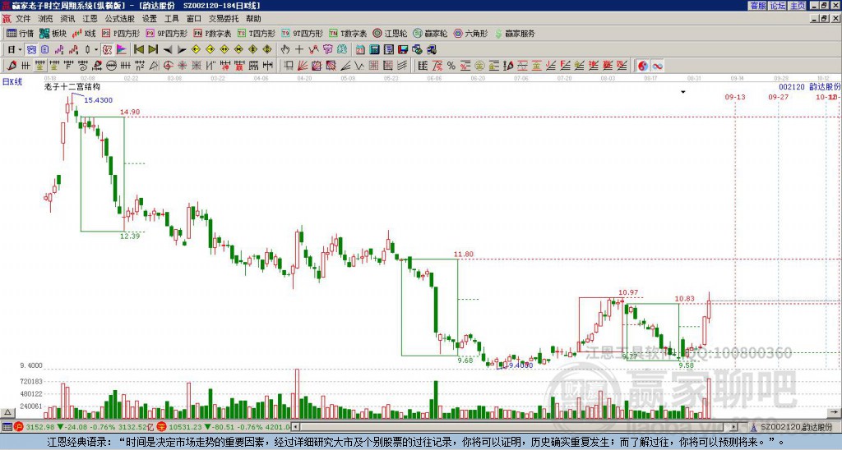Step back using black left arrow icon
This screenshot has height=450, width=842.
point(168,50)
